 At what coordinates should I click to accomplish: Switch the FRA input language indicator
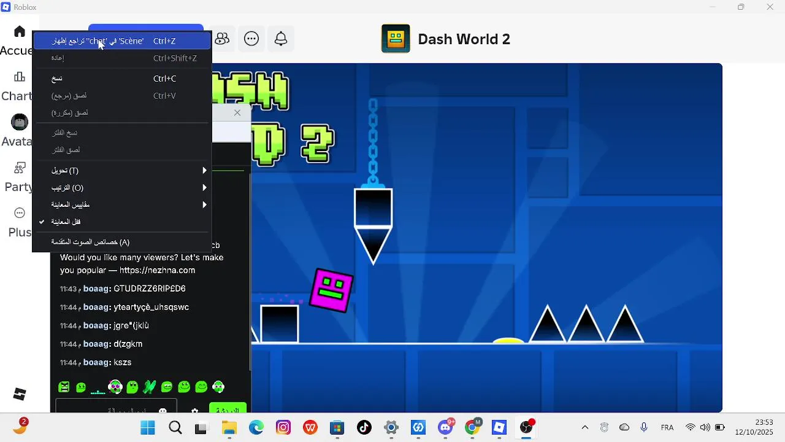[x=667, y=427]
